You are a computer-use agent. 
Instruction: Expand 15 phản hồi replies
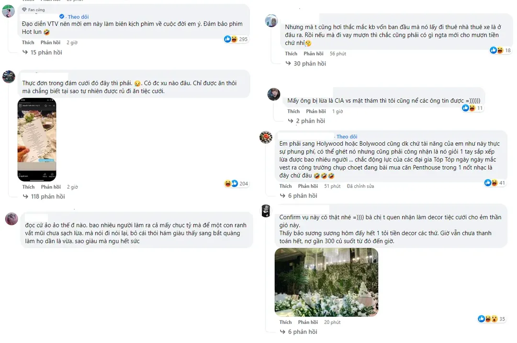46,53
